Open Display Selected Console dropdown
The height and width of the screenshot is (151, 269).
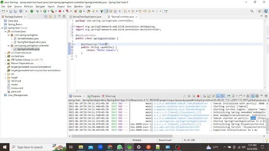pos(237,96)
